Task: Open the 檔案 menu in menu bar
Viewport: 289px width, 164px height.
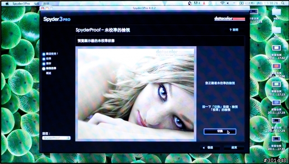Action: coord(37,4)
